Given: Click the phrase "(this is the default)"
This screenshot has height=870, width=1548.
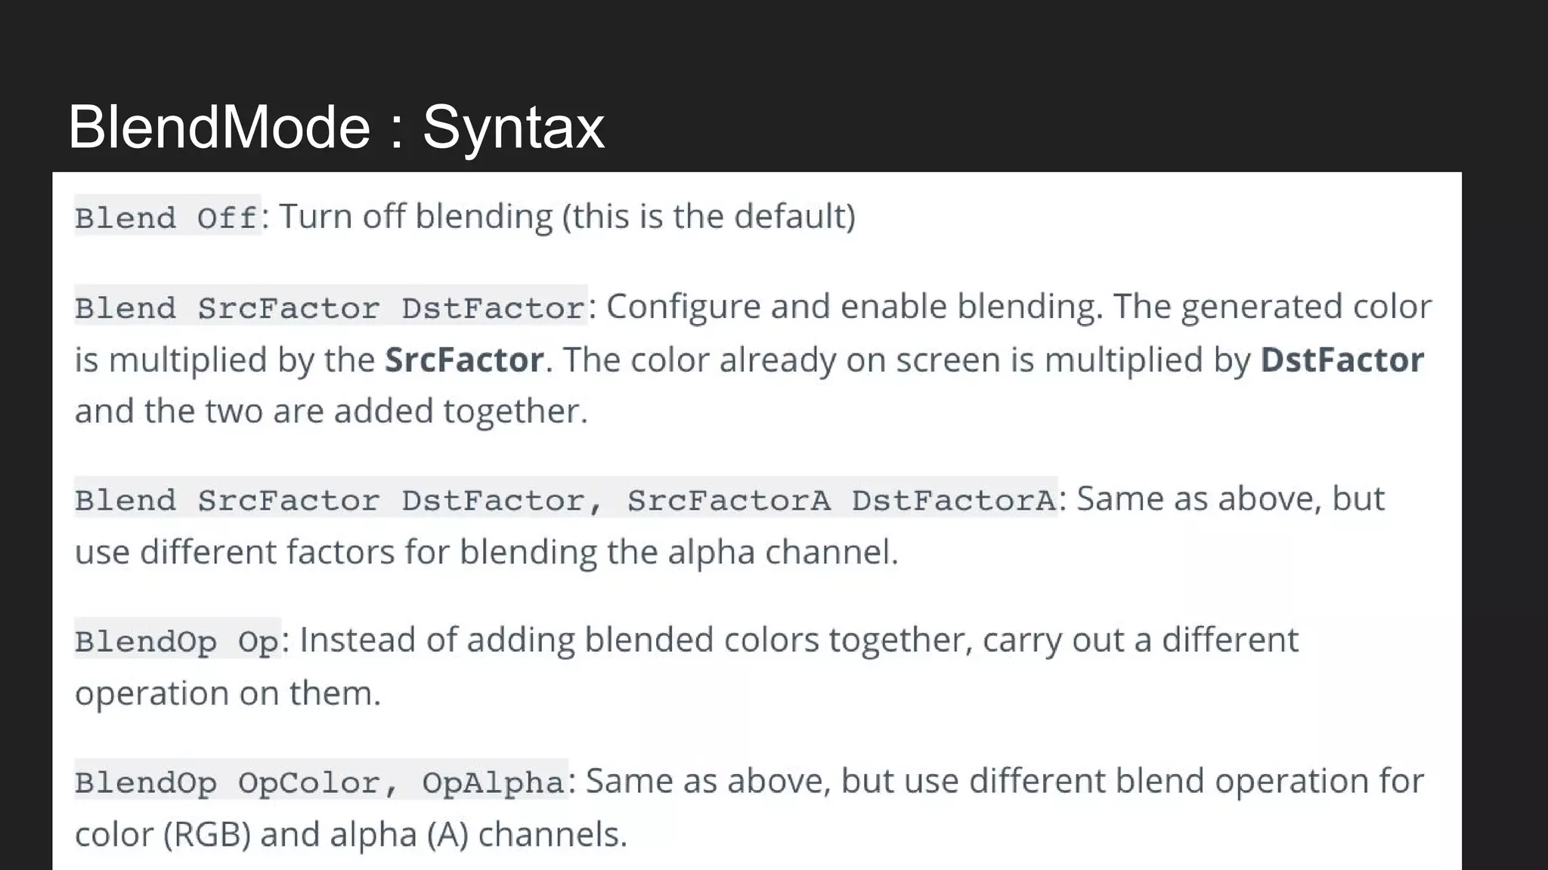Looking at the screenshot, I should click(708, 217).
